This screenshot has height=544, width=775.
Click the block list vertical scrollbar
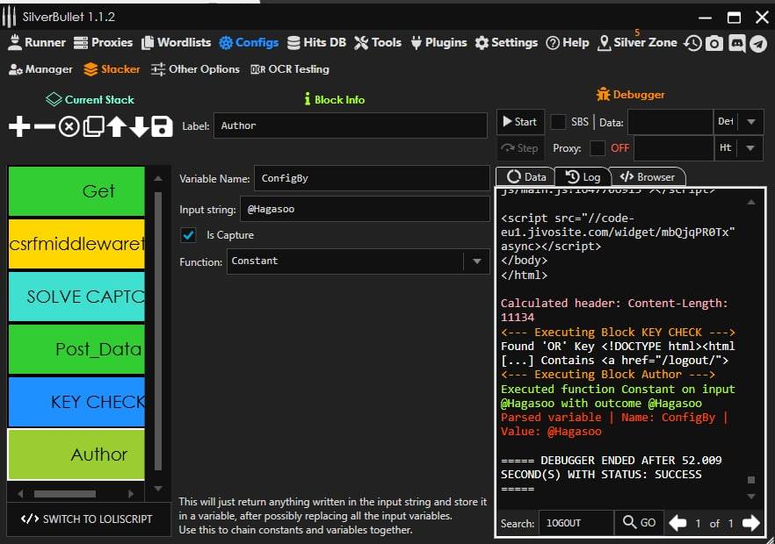click(158, 330)
